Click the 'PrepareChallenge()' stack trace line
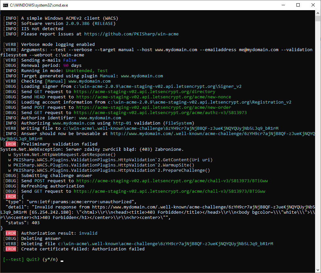The image size is (321, 273). (x=109, y=170)
